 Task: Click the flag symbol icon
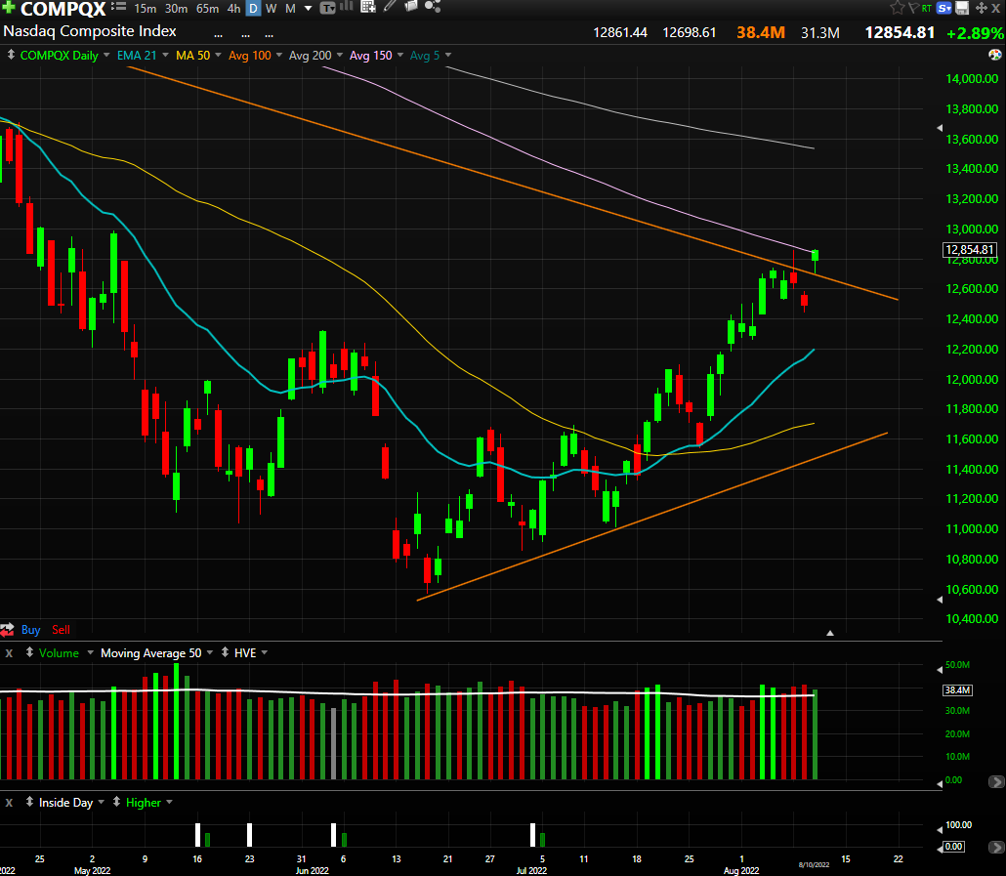tap(913, 9)
